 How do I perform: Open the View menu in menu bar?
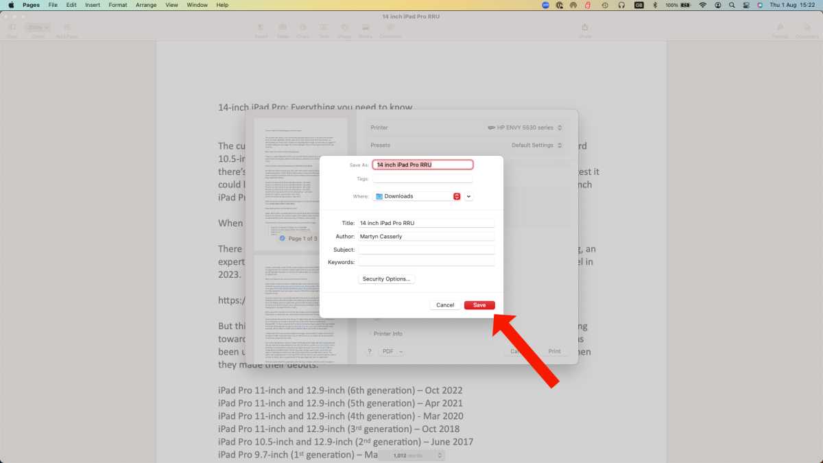click(x=171, y=5)
